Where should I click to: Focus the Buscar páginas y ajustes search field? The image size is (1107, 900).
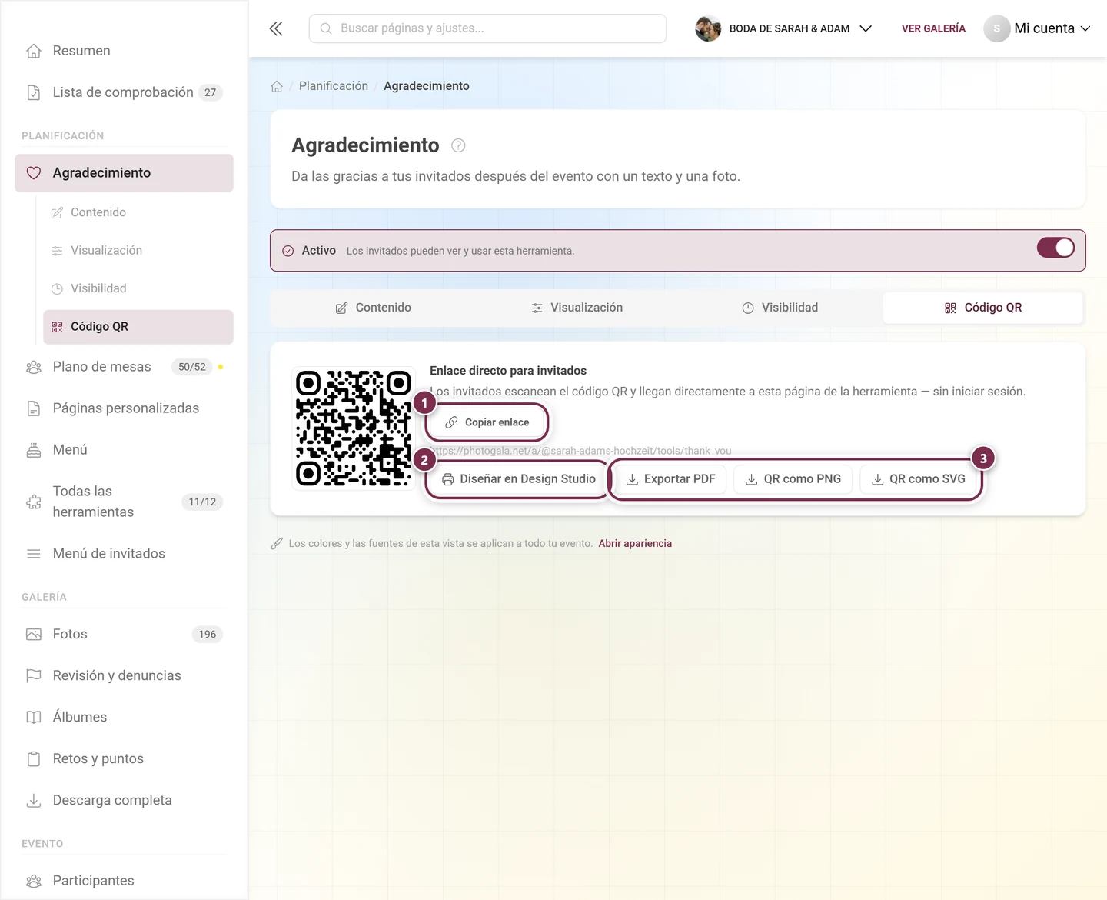(487, 28)
